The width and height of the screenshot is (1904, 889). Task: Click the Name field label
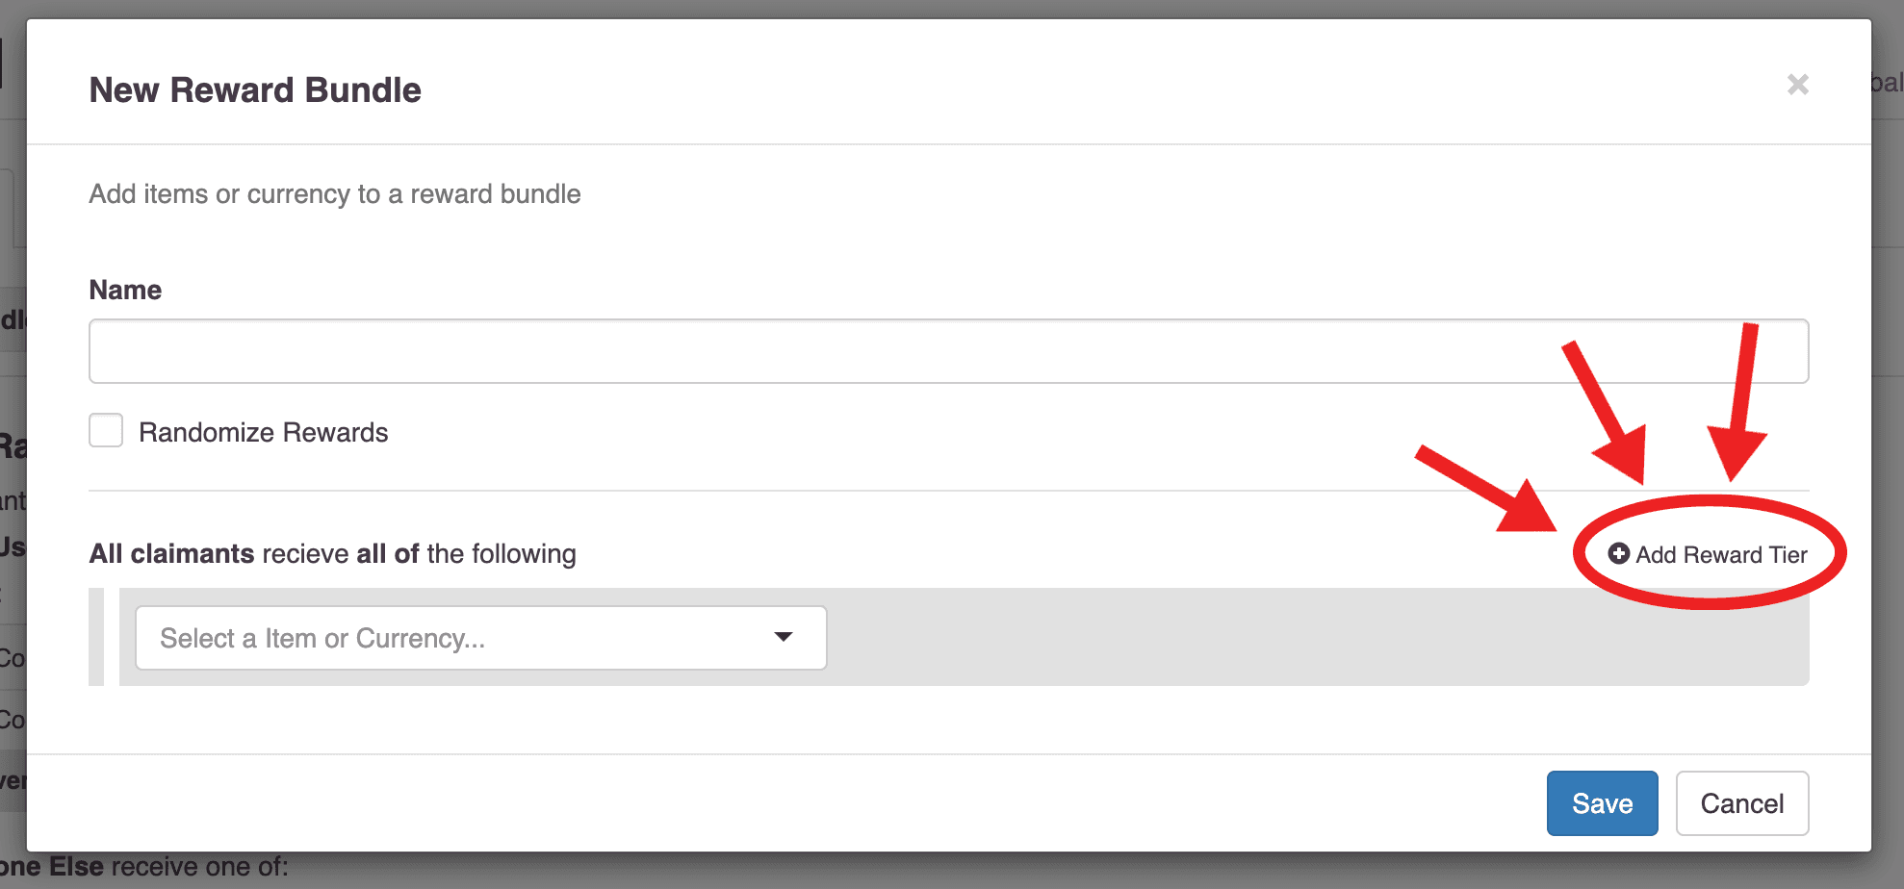(x=125, y=290)
